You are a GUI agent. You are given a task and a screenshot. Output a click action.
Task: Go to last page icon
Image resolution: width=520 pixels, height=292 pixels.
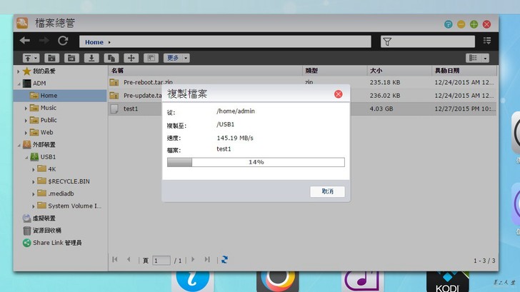coord(207,260)
